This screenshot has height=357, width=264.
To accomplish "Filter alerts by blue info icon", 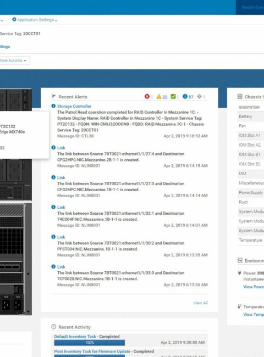I will (185, 97).
